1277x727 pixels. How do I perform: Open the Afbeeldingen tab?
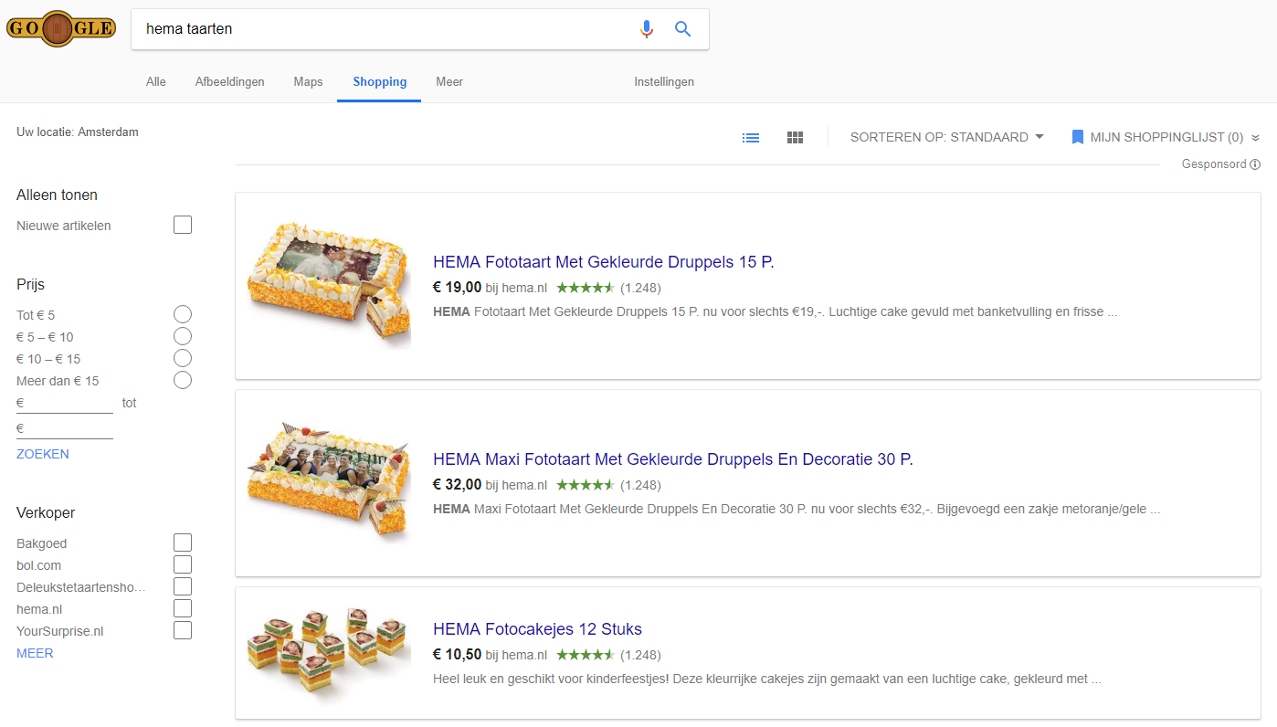pos(230,82)
